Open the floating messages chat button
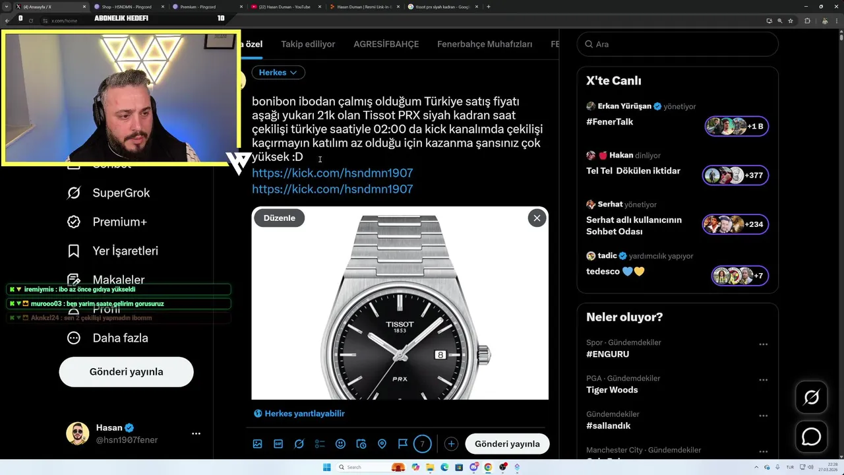 [811, 437]
